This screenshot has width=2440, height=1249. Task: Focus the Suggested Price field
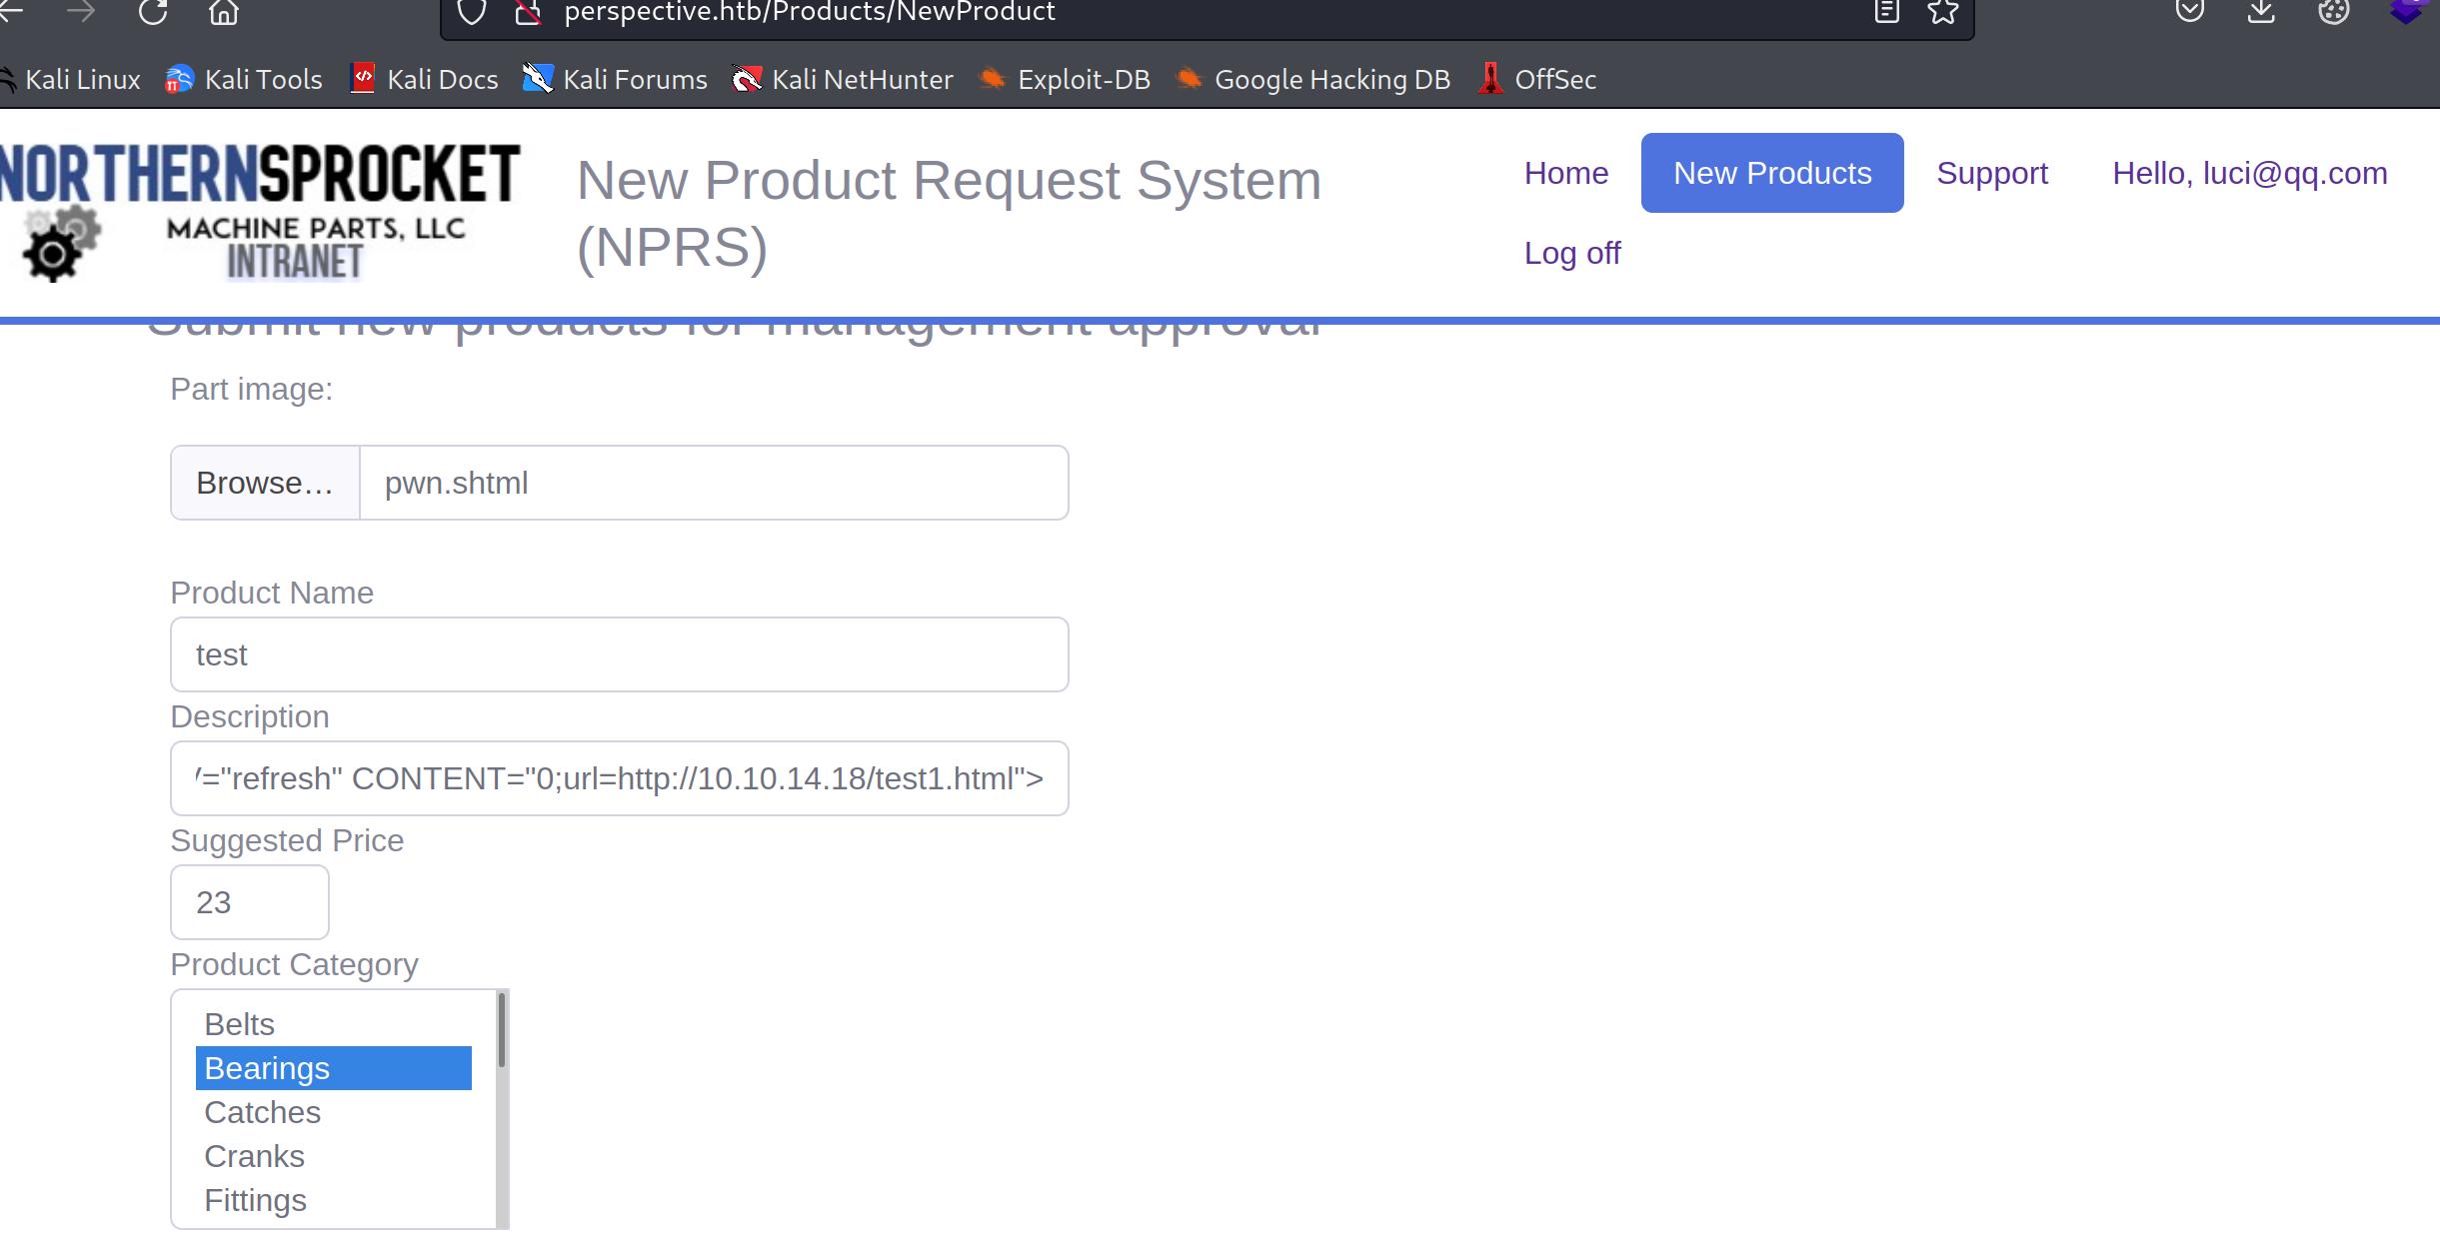coord(250,902)
